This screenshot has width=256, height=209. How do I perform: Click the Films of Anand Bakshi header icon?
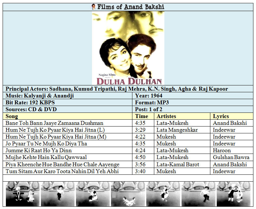[x=93, y=7]
